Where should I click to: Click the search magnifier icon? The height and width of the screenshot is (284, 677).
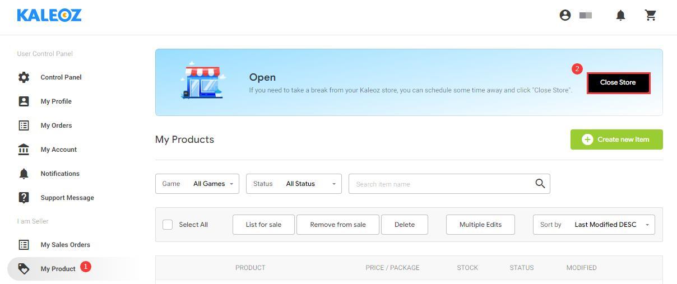(x=540, y=184)
